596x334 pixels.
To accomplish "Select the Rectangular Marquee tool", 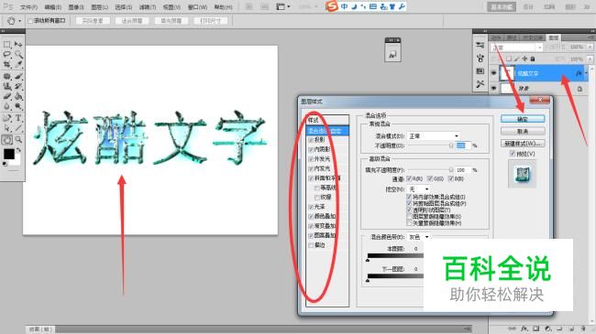I will pyautogui.click(x=6, y=45).
